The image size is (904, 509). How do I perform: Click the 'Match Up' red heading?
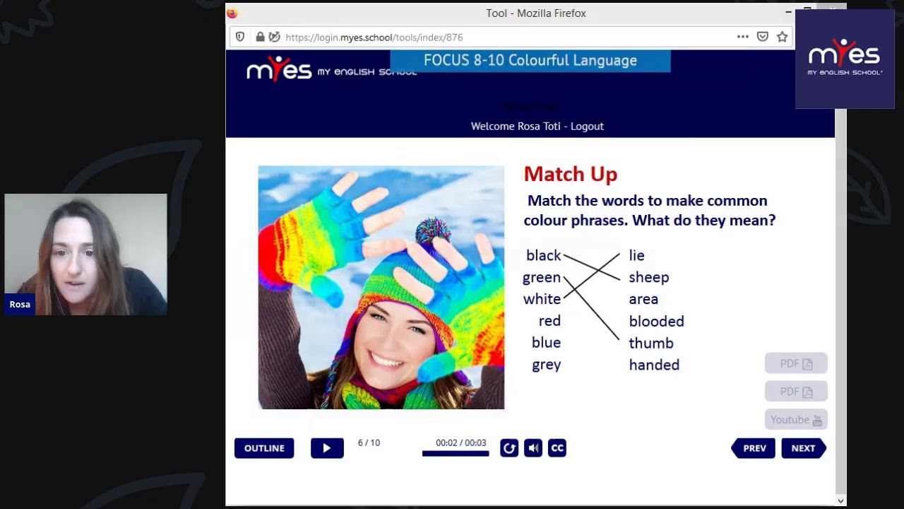tap(571, 174)
